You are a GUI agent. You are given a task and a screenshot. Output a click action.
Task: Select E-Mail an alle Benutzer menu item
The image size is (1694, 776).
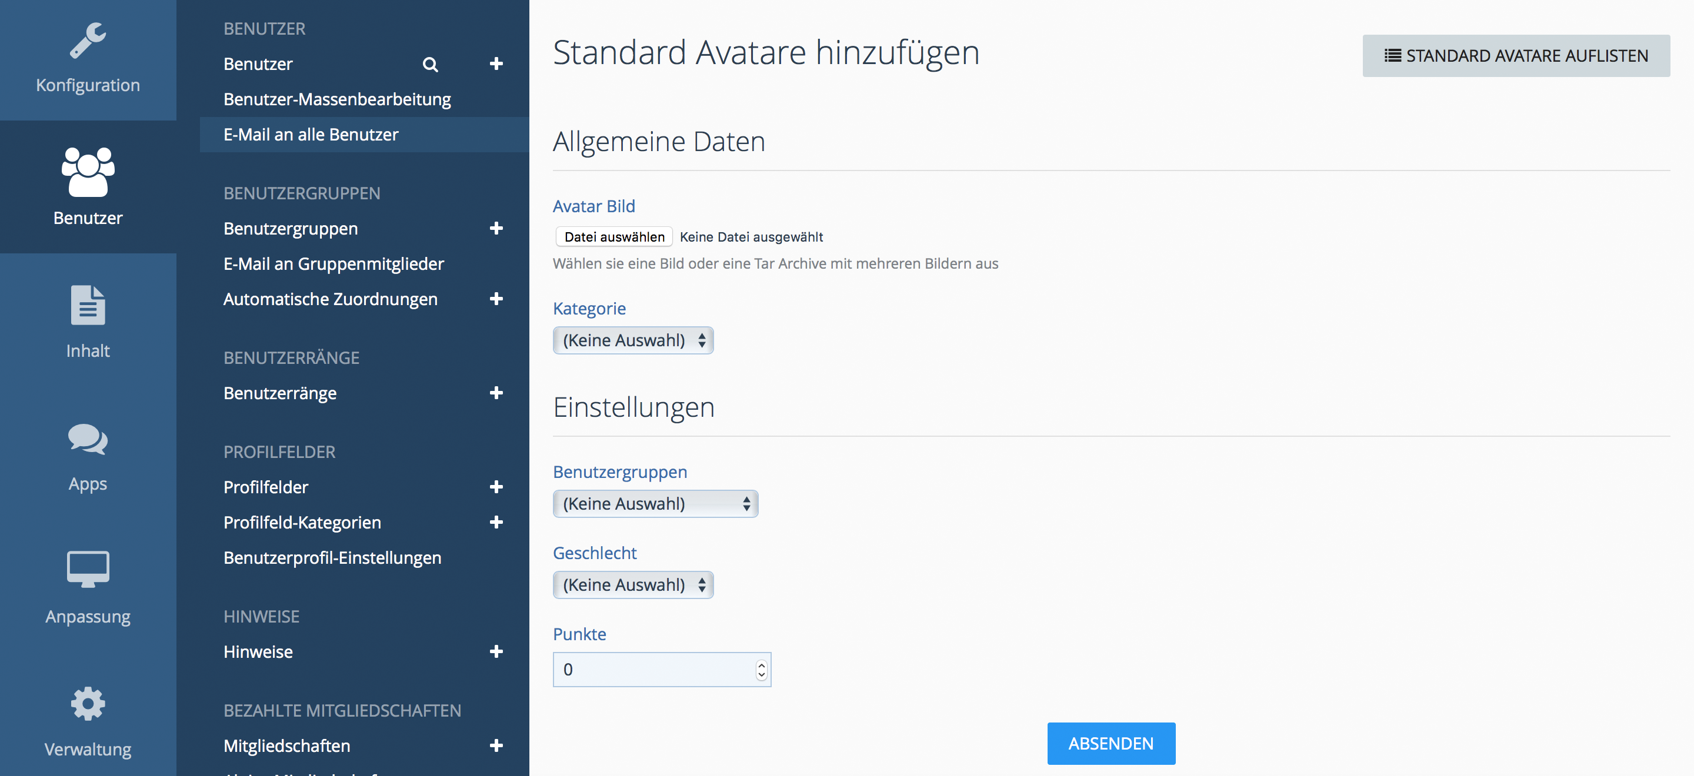click(311, 135)
